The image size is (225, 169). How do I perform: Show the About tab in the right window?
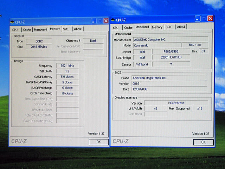(x=181, y=27)
